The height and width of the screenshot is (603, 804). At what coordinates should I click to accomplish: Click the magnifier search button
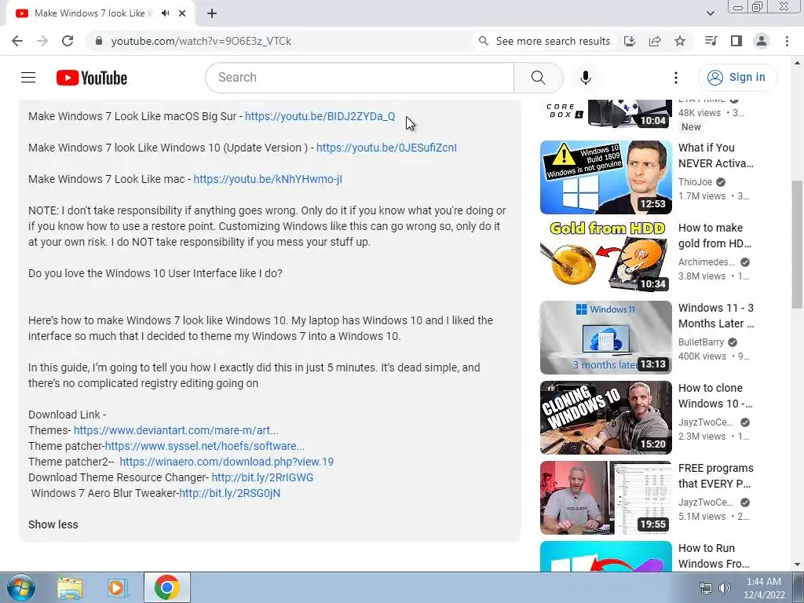(x=538, y=78)
